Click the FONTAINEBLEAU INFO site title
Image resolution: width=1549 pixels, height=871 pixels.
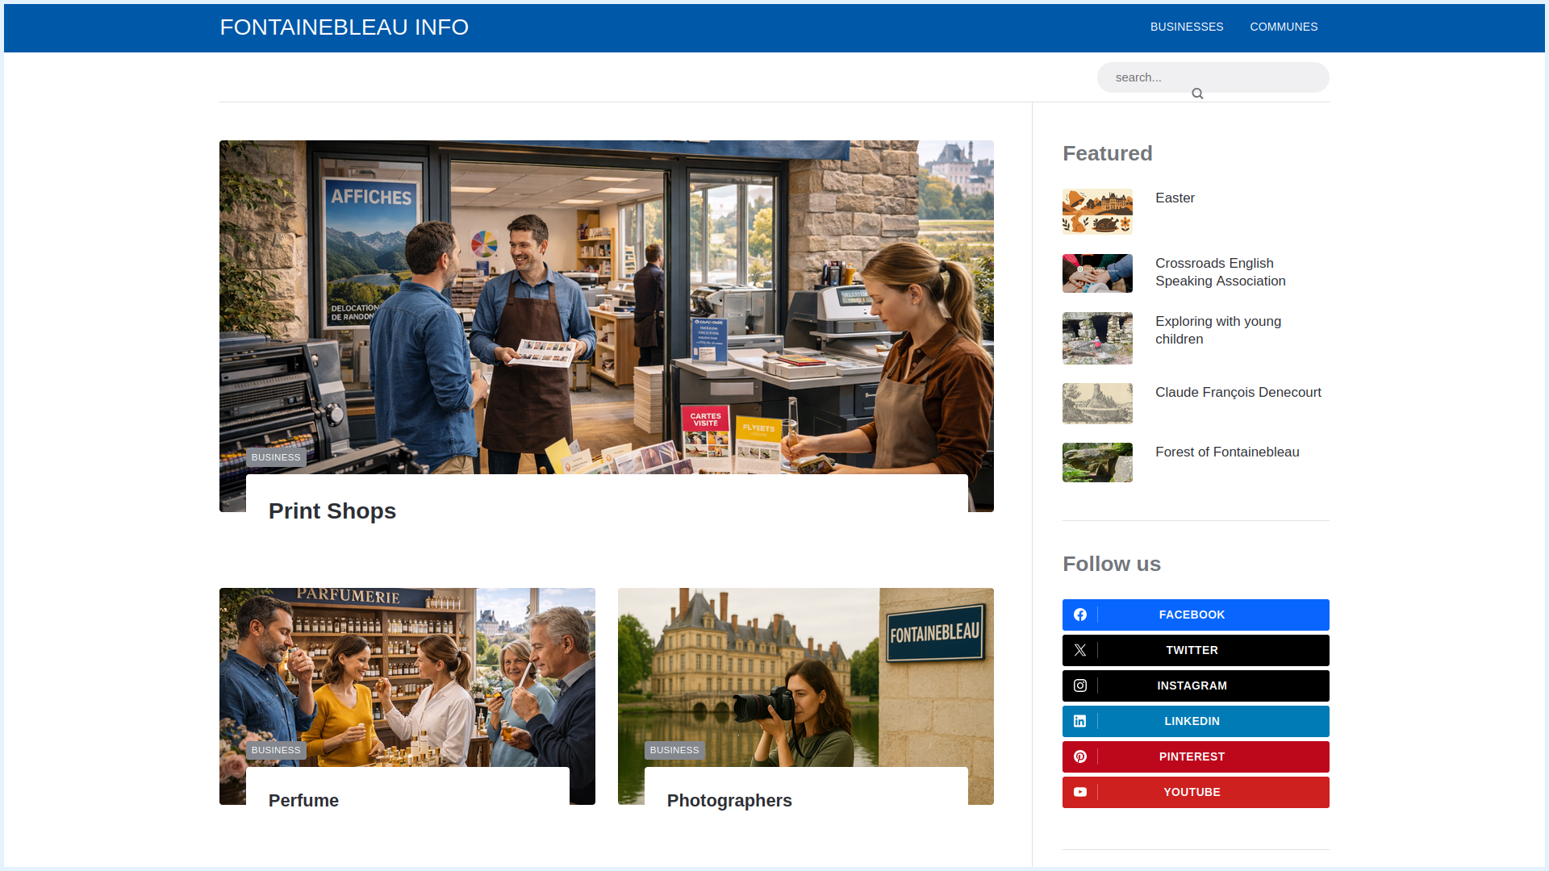[344, 27]
